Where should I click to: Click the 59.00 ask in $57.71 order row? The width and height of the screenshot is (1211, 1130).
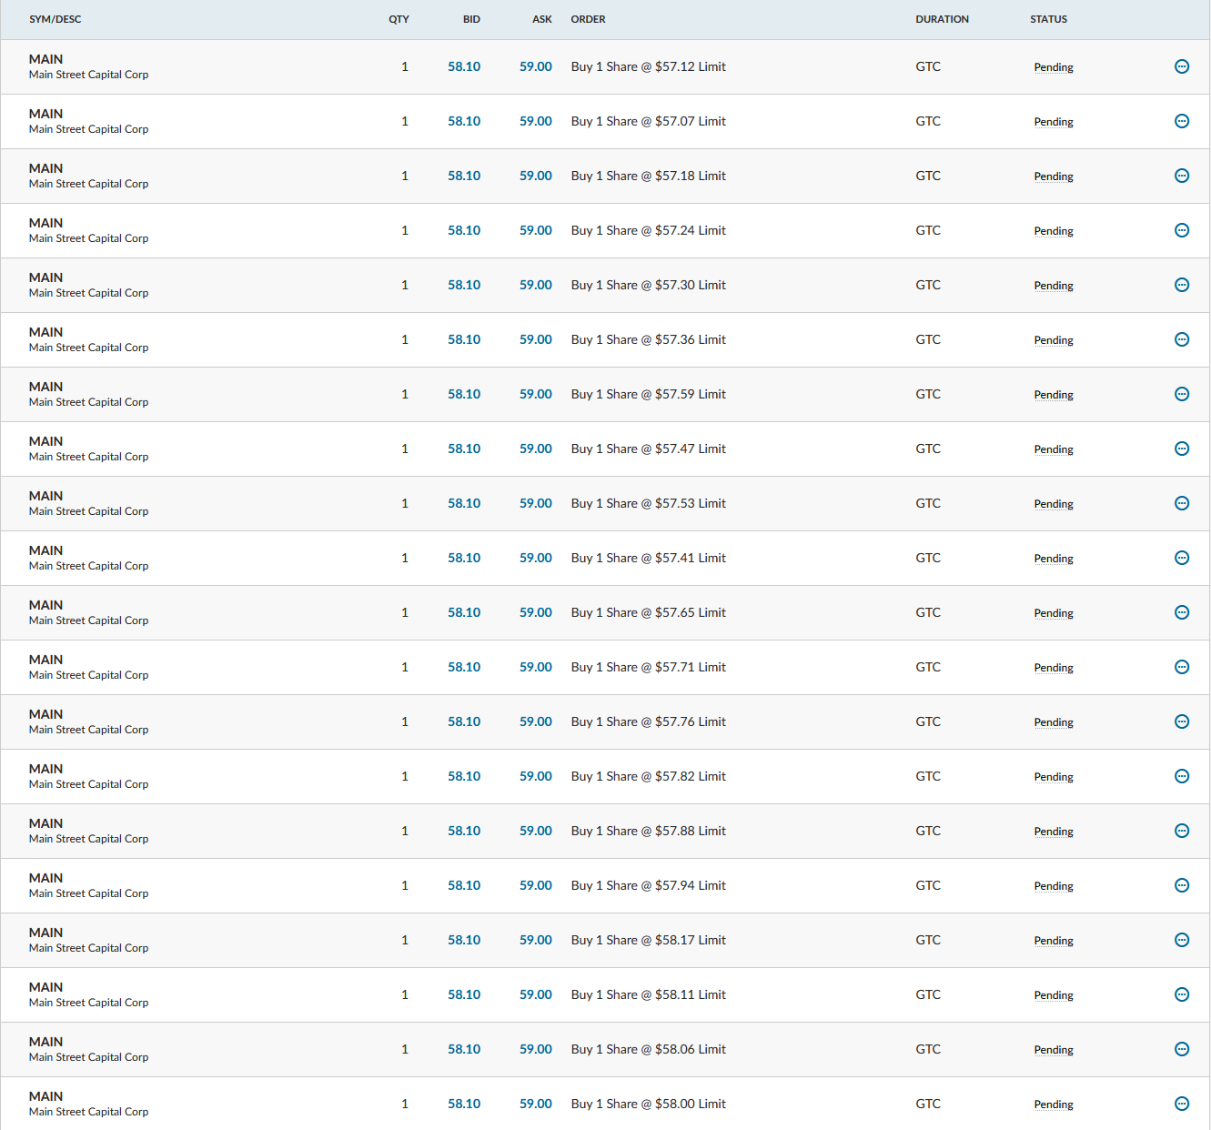click(x=536, y=667)
